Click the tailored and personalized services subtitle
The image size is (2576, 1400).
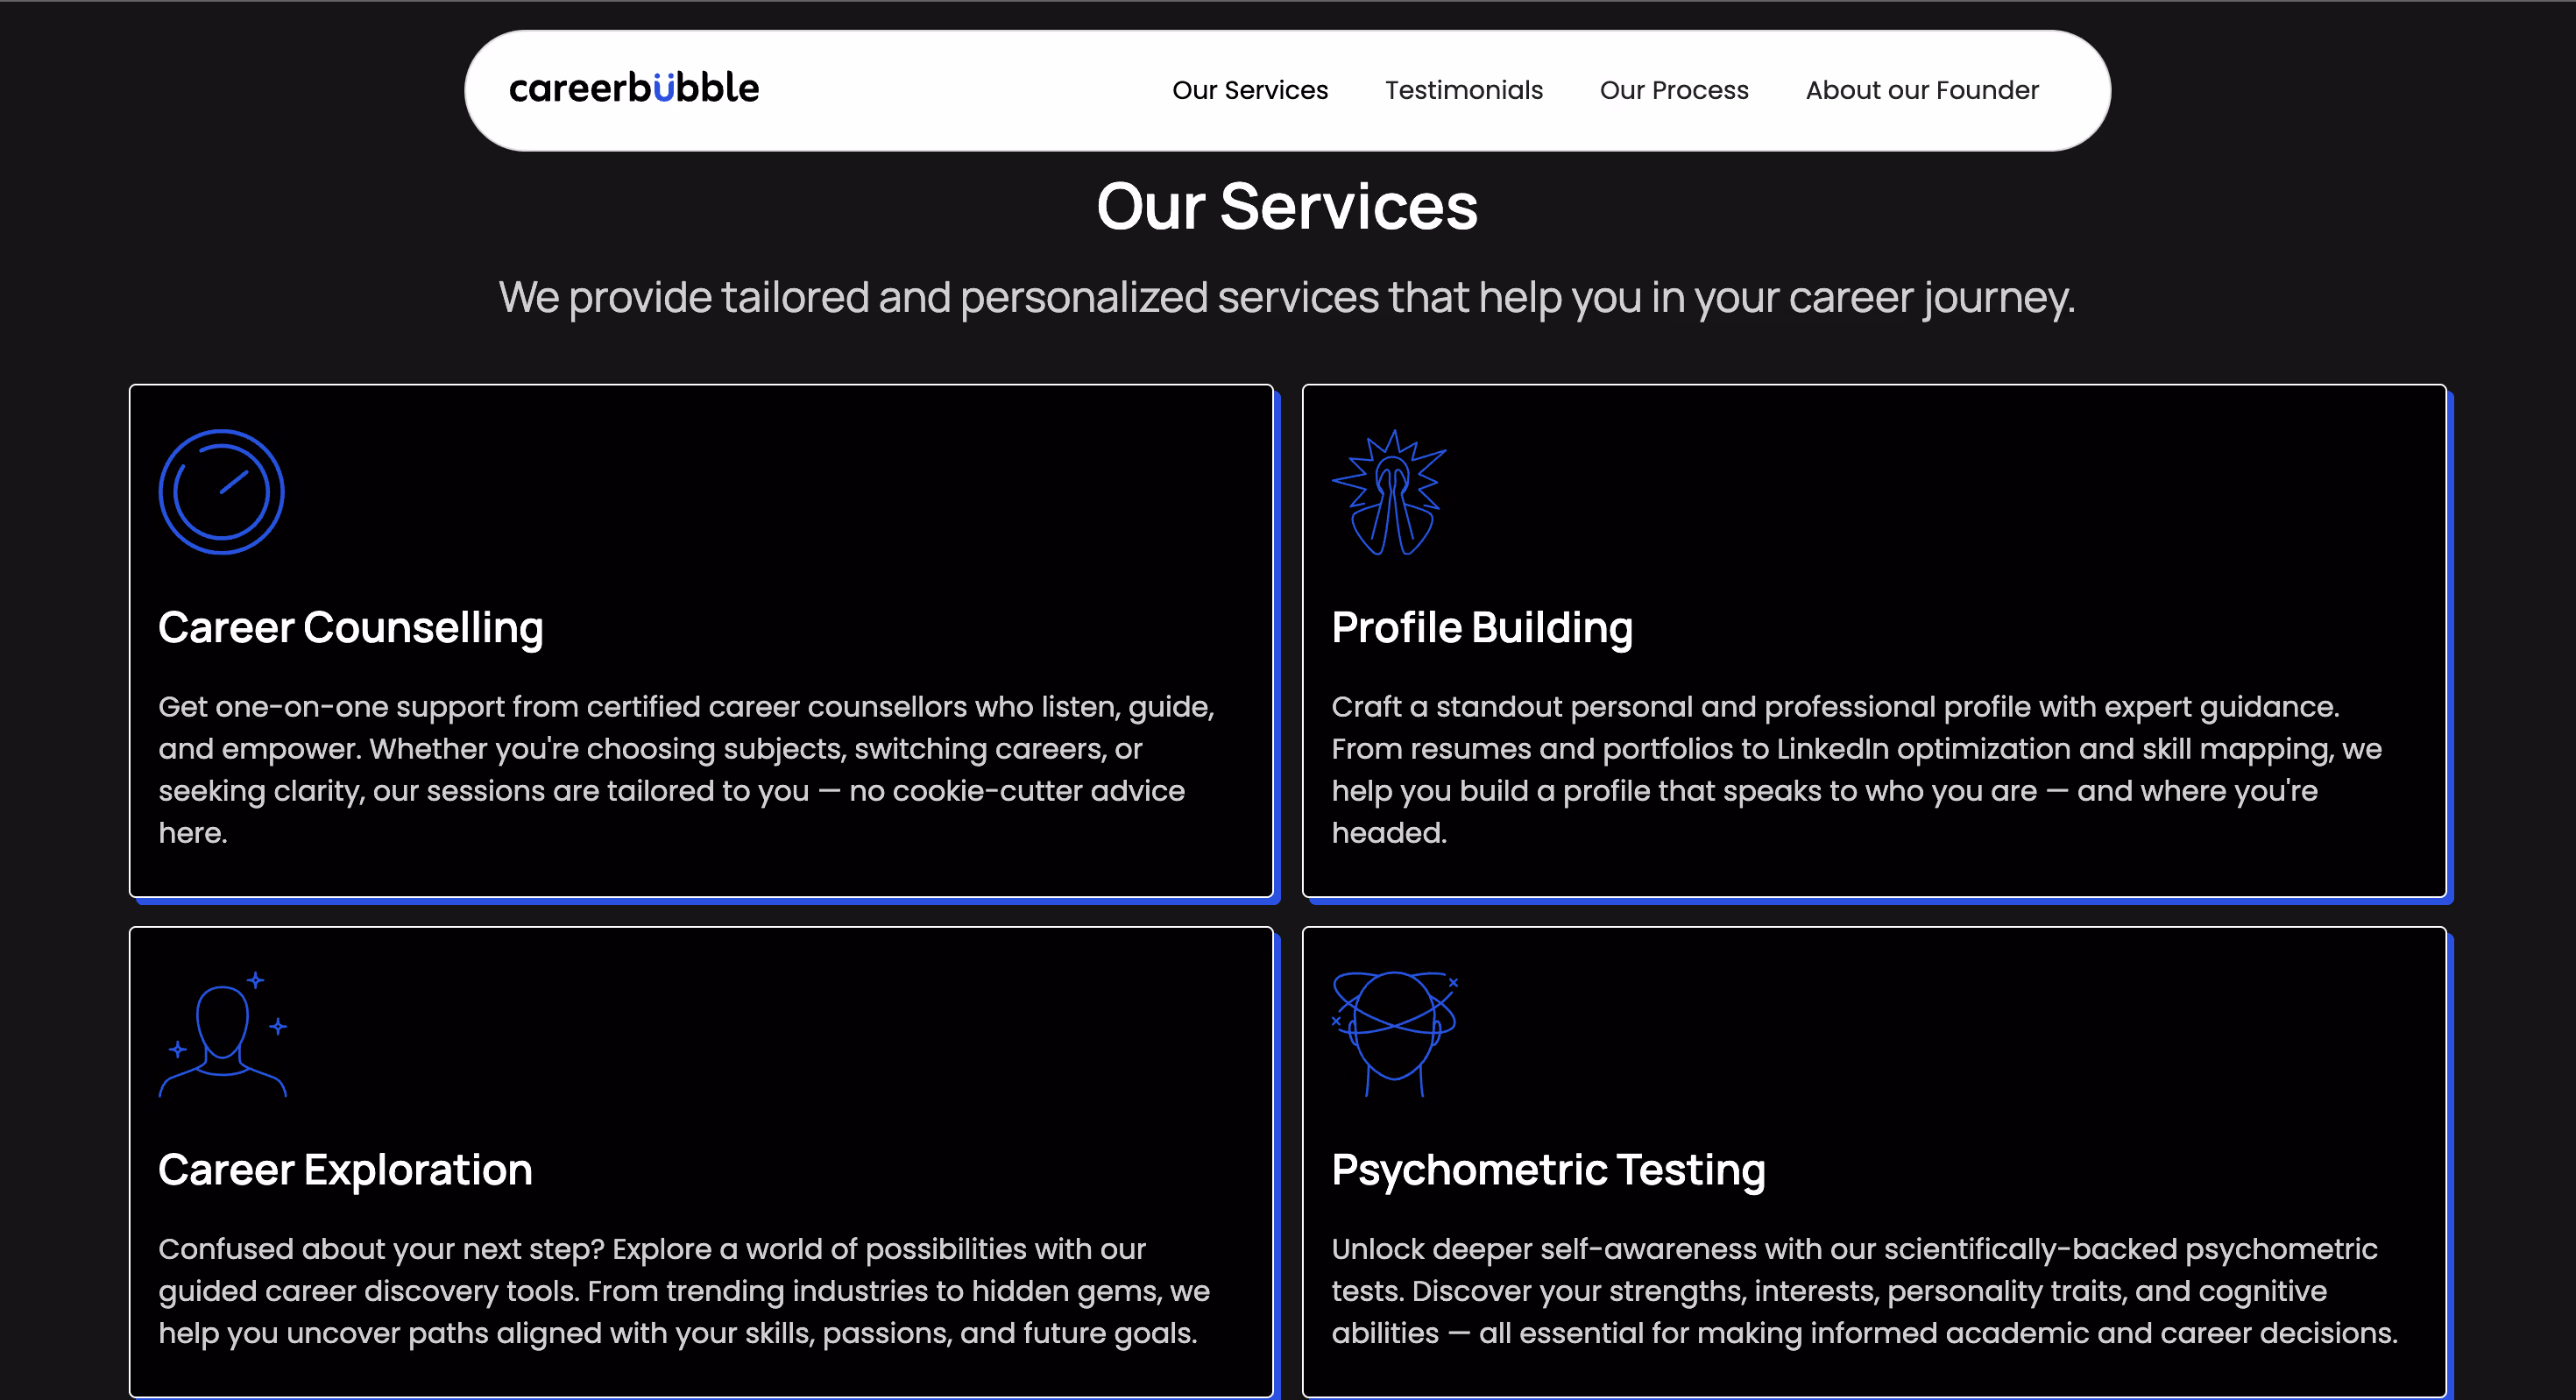(x=1287, y=298)
